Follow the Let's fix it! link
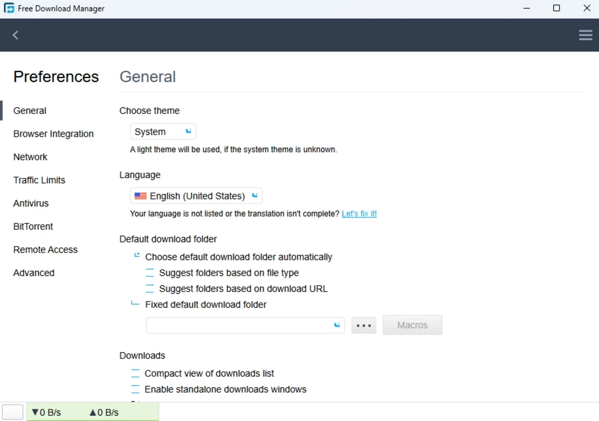 [x=359, y=214]
